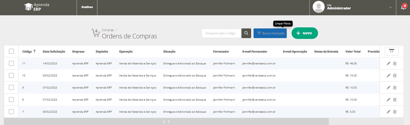The image size is (410, 125).
Task: Open the Atalhos menu
Action: coord(87,7)
